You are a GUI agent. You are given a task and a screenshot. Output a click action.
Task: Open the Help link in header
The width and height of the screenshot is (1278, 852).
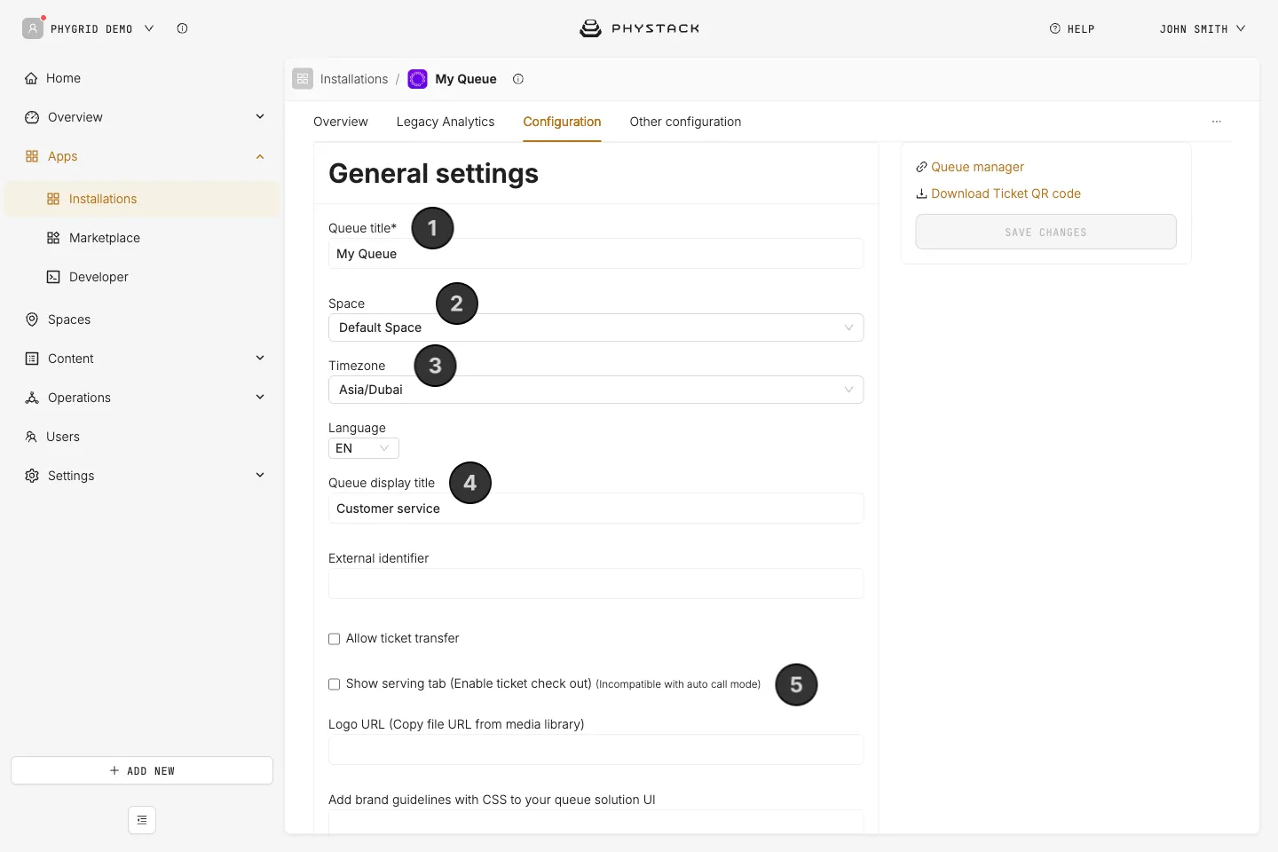pyautogui.click(x=1072, y=29)
